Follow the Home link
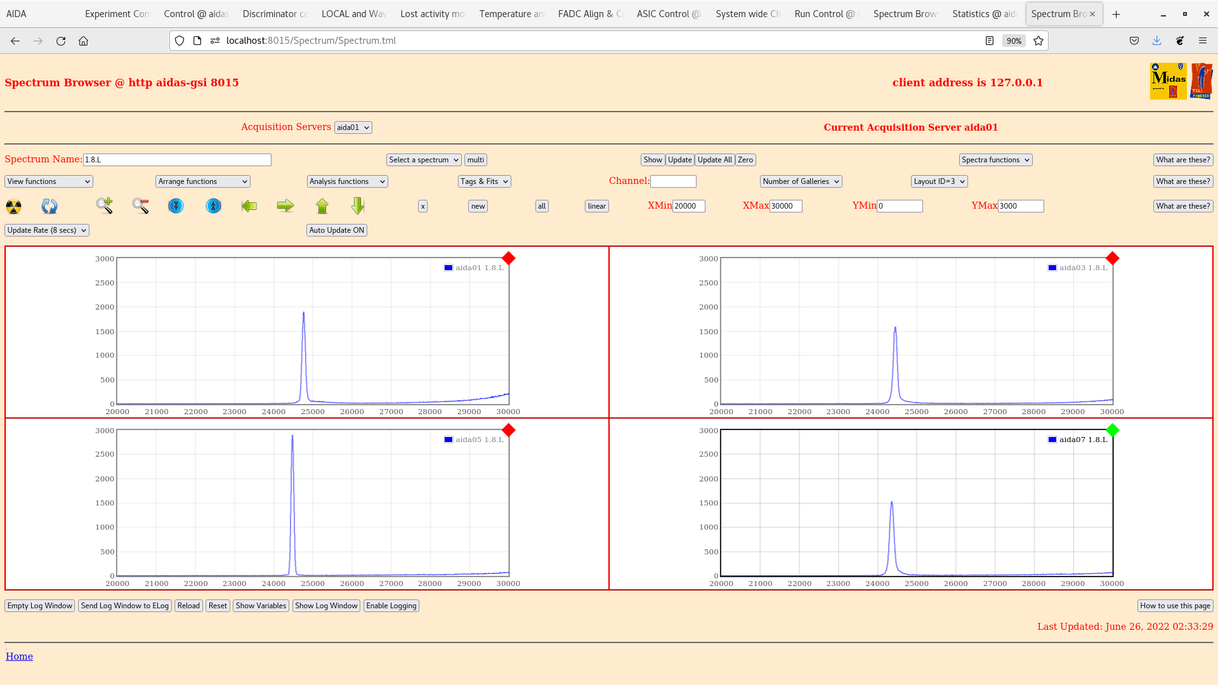1218x685 pixels. pos(19,656)
